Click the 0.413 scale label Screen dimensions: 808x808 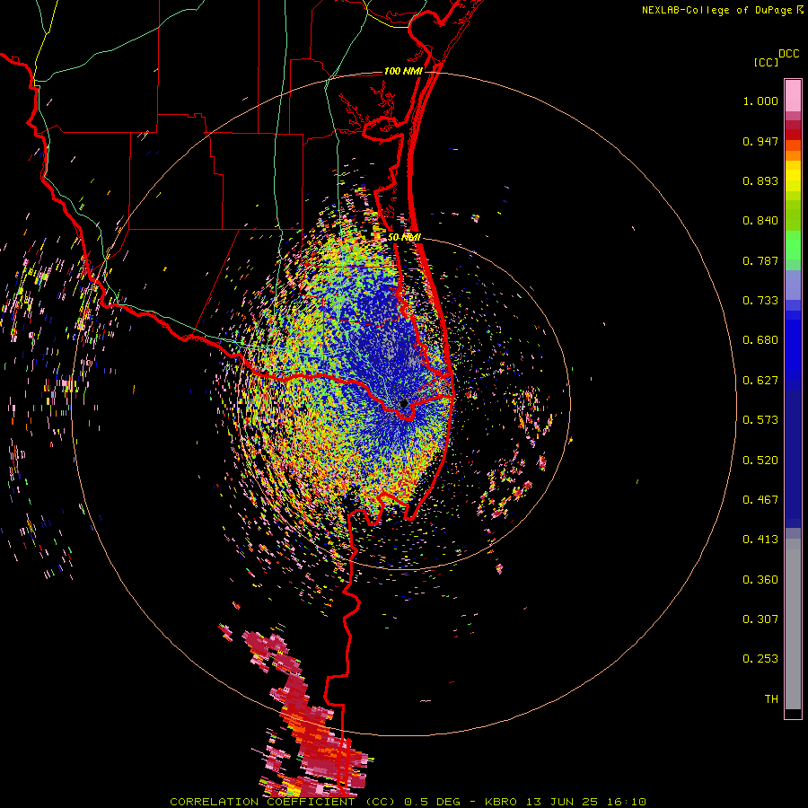click(x=760, y=540)
